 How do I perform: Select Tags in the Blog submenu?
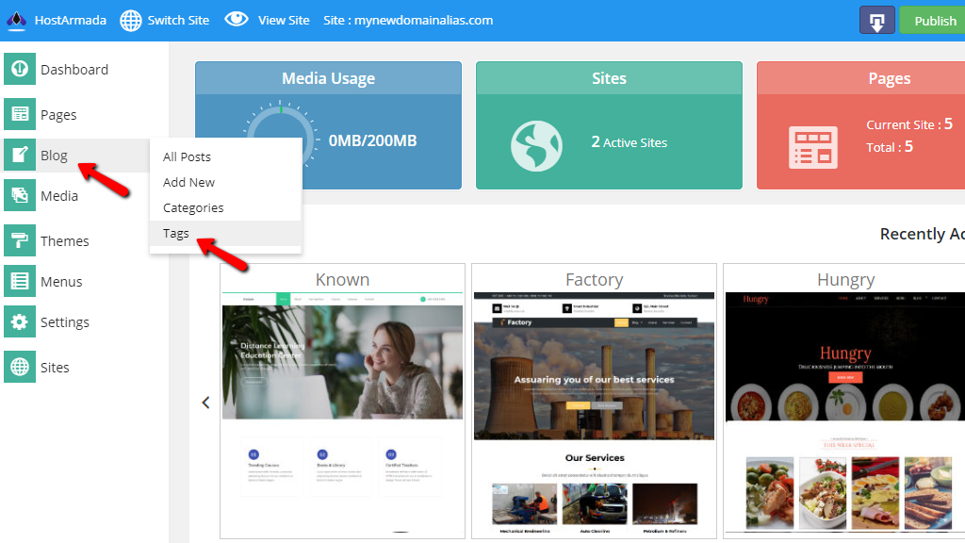tap(176, 233)
